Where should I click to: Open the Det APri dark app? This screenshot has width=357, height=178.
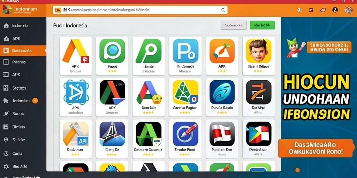[258, 97]
